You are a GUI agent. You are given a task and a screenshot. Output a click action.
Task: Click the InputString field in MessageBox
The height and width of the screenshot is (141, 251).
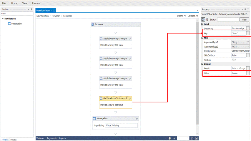tap(121, 125)
